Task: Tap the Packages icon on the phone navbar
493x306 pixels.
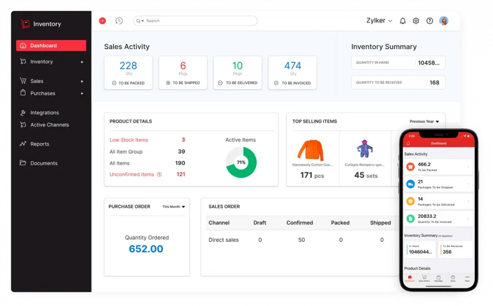Action: click(x=438, y=278)
